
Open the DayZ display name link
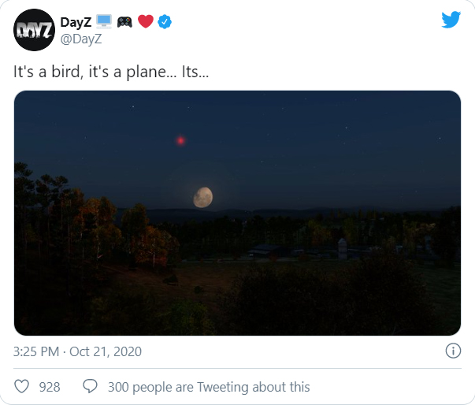pyautogui.click(x=76, y=22)
